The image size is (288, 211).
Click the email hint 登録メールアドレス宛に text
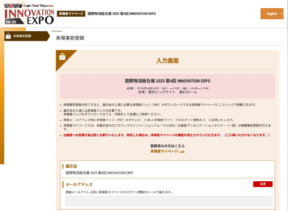coord(119,192)
